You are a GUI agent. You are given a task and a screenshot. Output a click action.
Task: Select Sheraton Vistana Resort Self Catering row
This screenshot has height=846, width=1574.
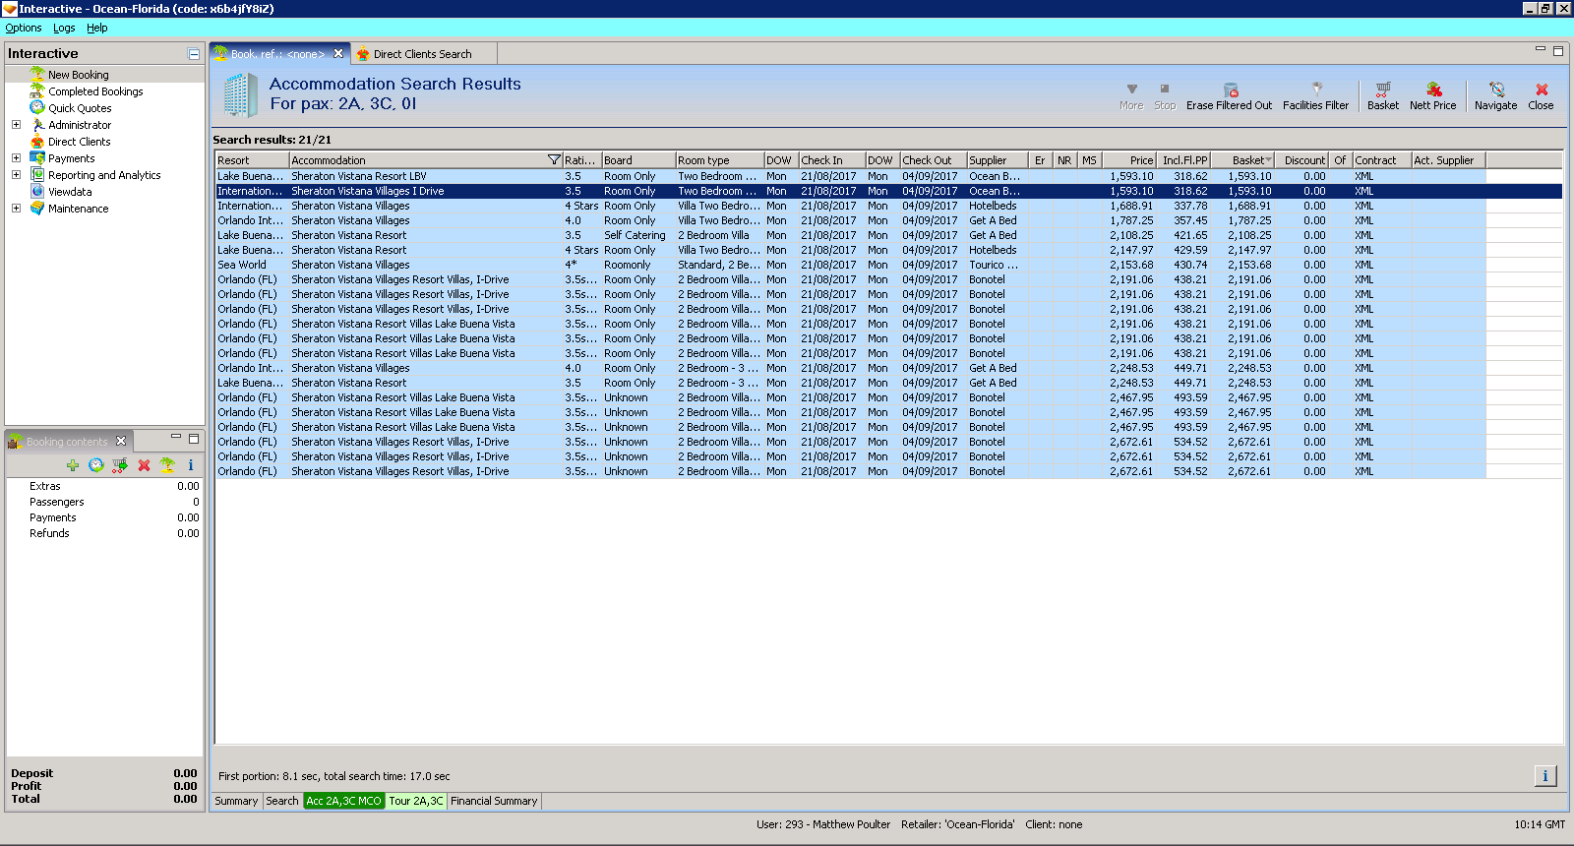tap(850, 235)
